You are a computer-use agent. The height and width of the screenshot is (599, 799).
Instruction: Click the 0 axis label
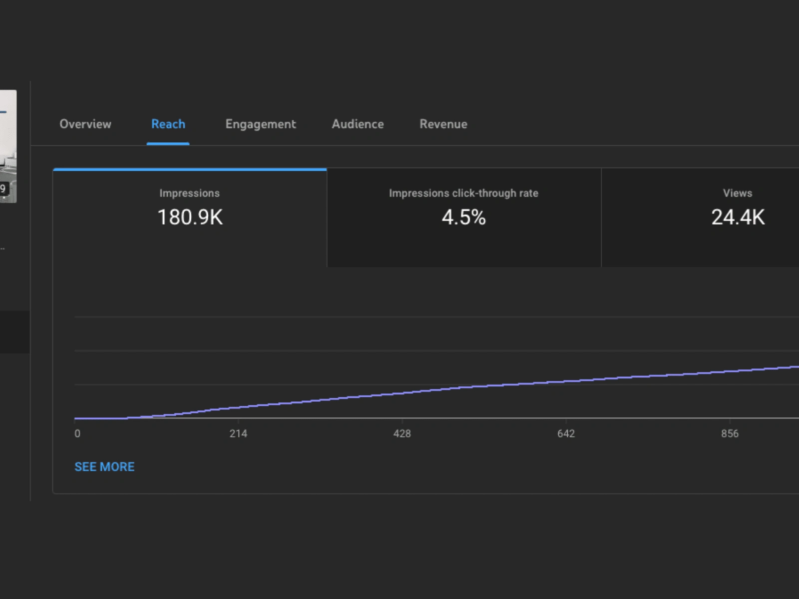pyautogui.click(x=77, y=433)
